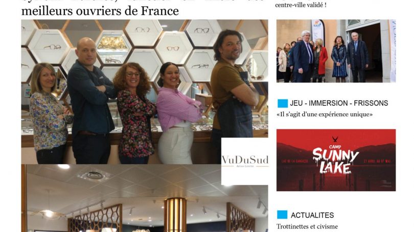Click the small logo in the banner's bottom corner

pyautogui.click(x=386, y=183)
